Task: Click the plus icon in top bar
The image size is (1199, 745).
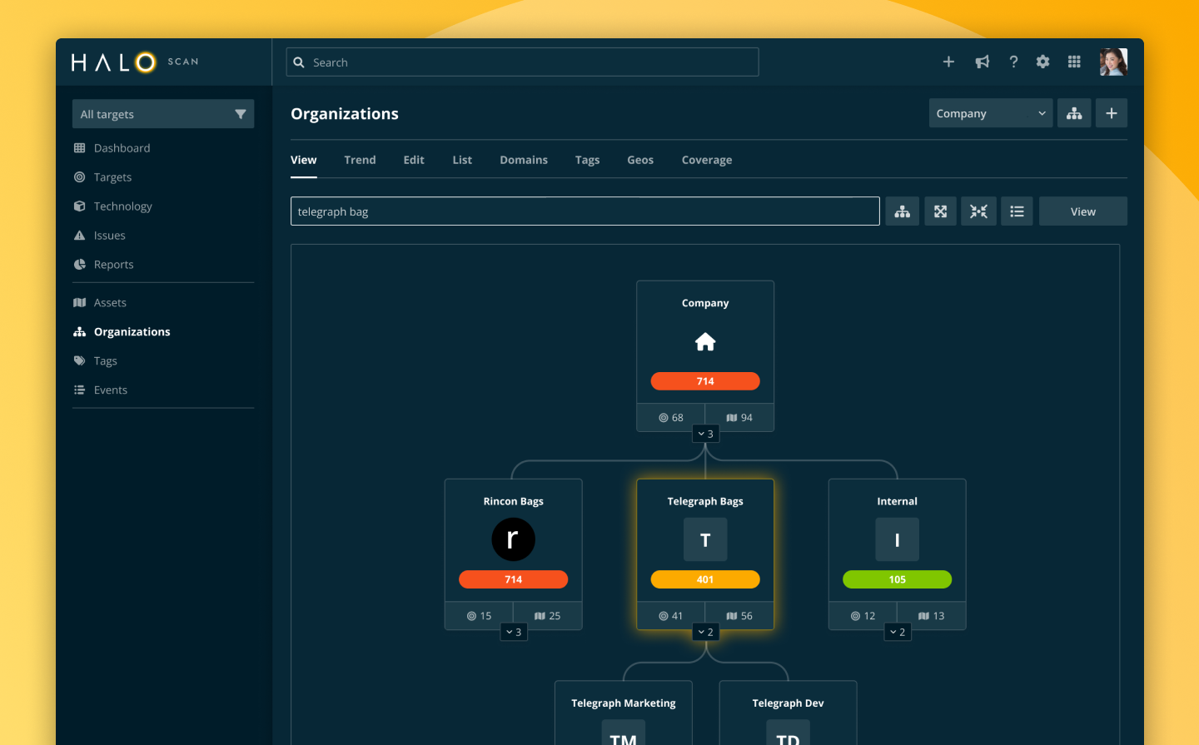Action: click(948, 62)
